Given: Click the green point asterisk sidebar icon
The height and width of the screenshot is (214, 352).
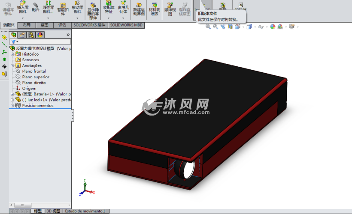Looking at the screenshot, I should [x=4, y=59].
